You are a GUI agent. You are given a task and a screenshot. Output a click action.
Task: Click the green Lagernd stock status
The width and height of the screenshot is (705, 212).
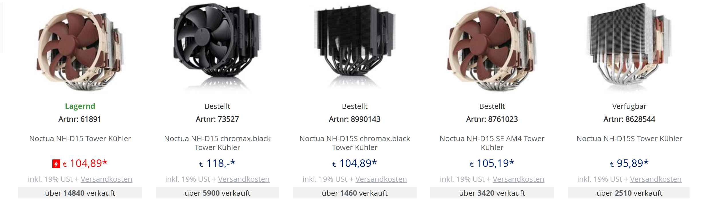(x=80, y=106)
